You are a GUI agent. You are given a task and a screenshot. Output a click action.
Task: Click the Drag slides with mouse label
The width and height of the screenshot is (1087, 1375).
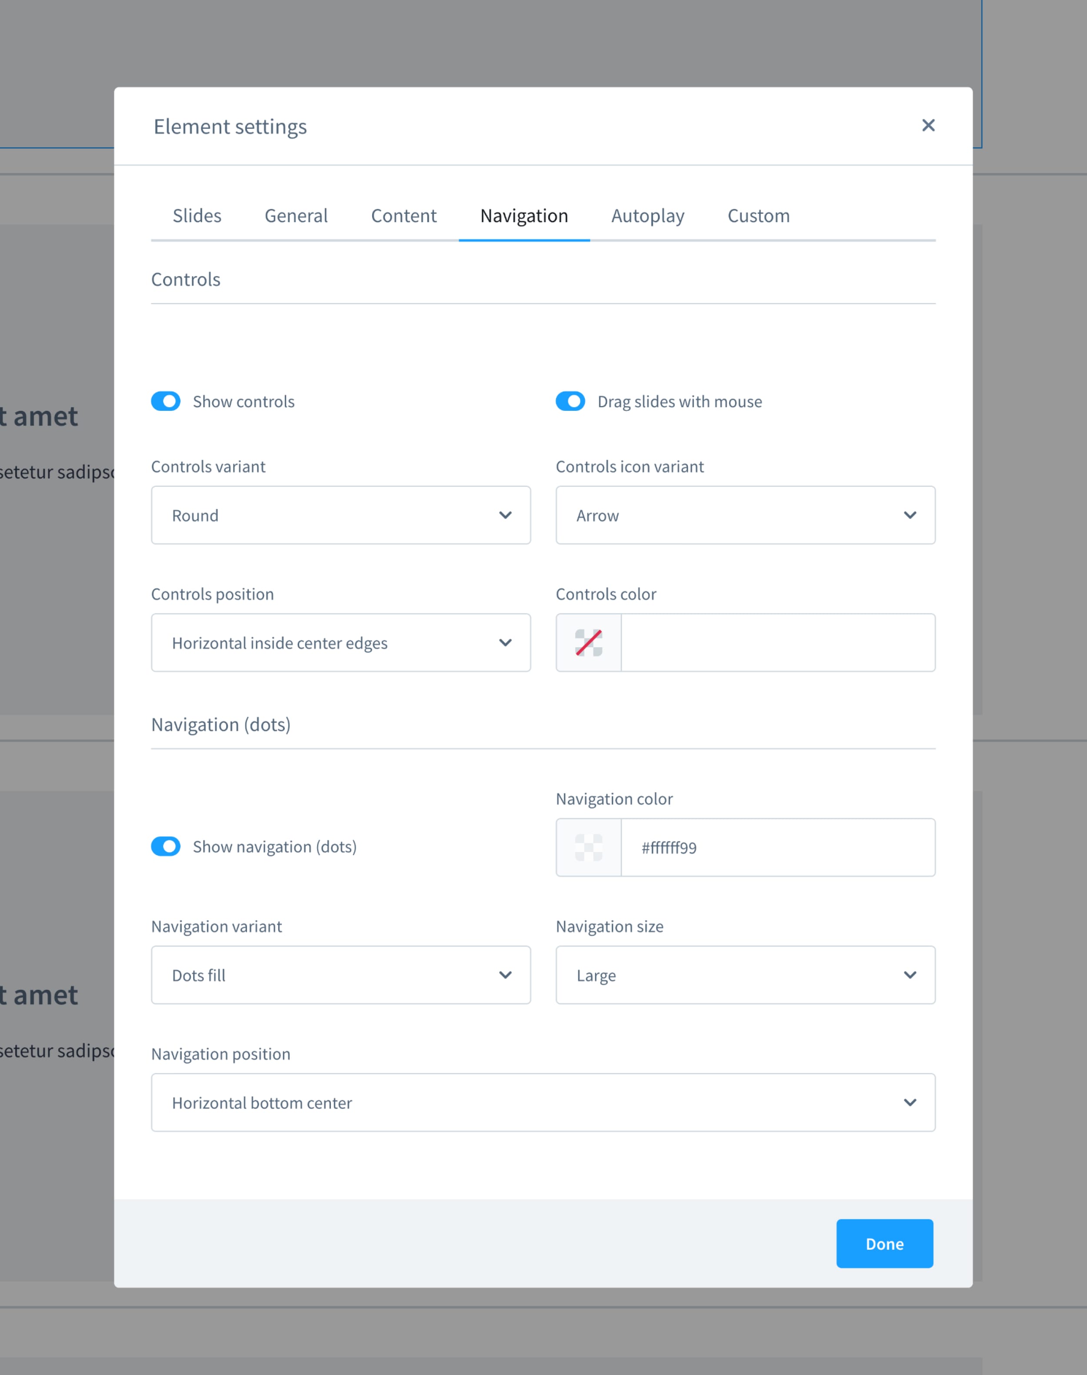(x=680, y=402)
